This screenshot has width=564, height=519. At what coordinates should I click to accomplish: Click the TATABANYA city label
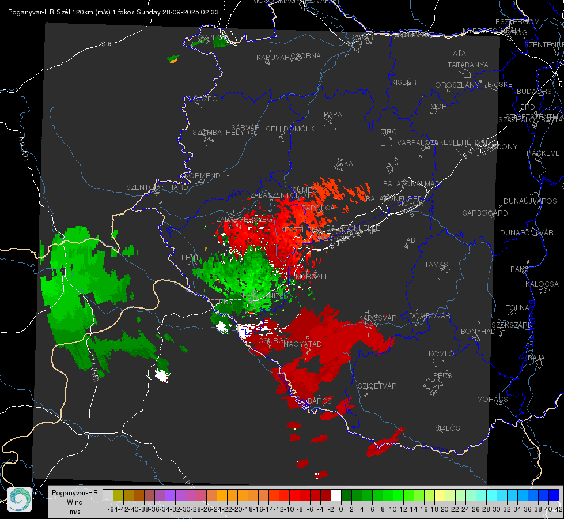[x=468, y=65]
